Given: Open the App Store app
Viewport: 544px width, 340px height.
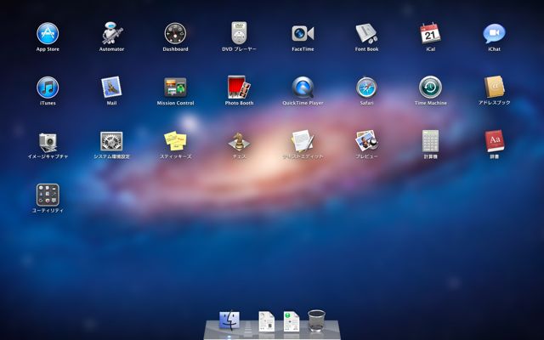Looking at the screenshot, I should 48,33.
